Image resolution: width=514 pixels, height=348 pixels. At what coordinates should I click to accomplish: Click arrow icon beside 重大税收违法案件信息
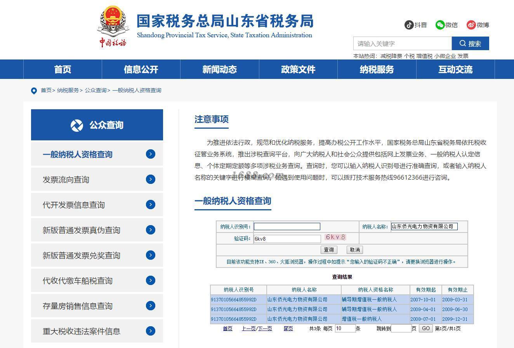point(151,331)
